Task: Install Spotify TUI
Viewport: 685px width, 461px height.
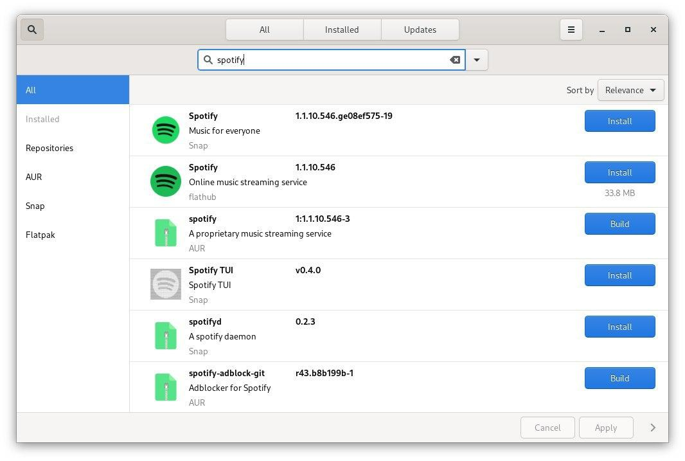Action: 619,275
